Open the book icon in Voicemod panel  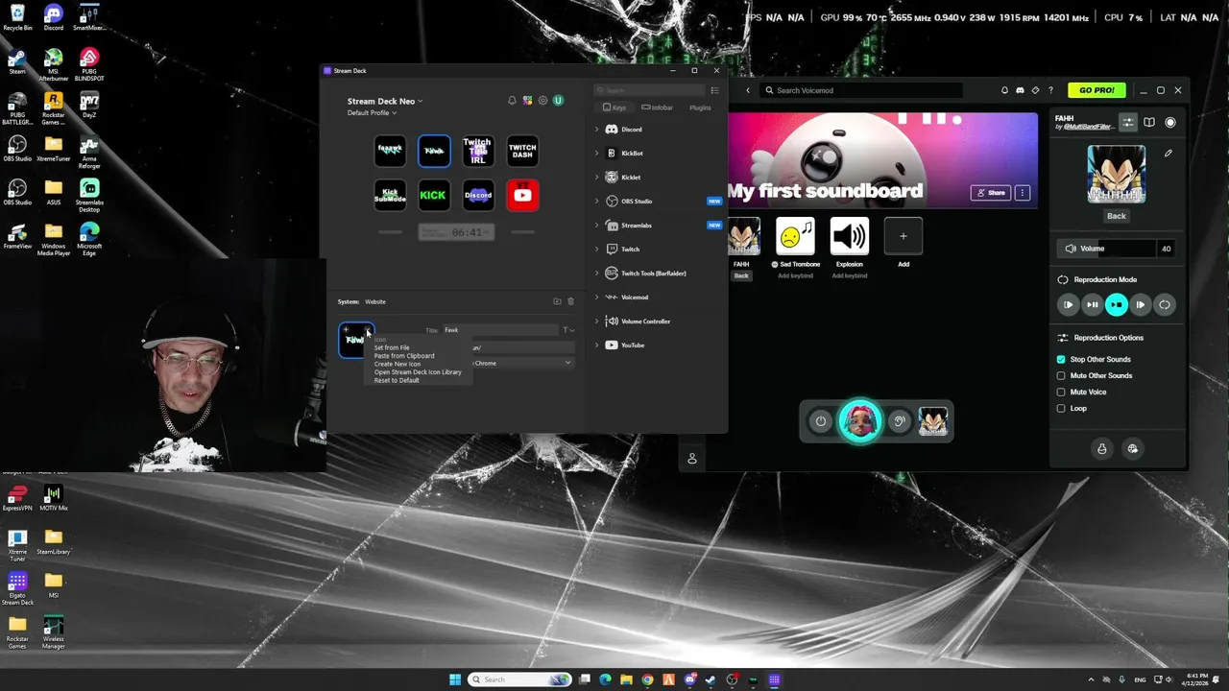click(x=1149, y=122)
